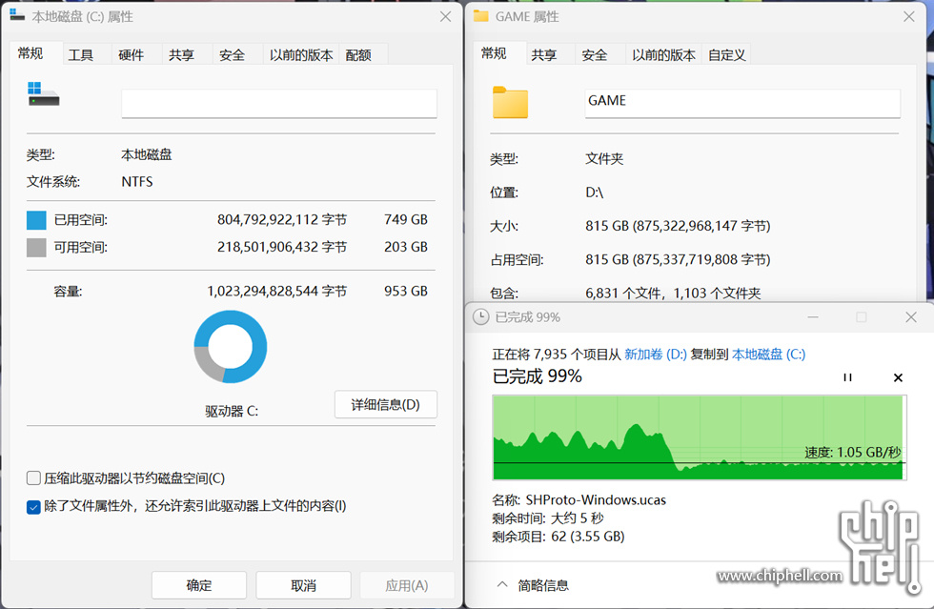Click the 804,792,922,112 字节 used space value
The image size is (934, 609).
click(282, 220)
